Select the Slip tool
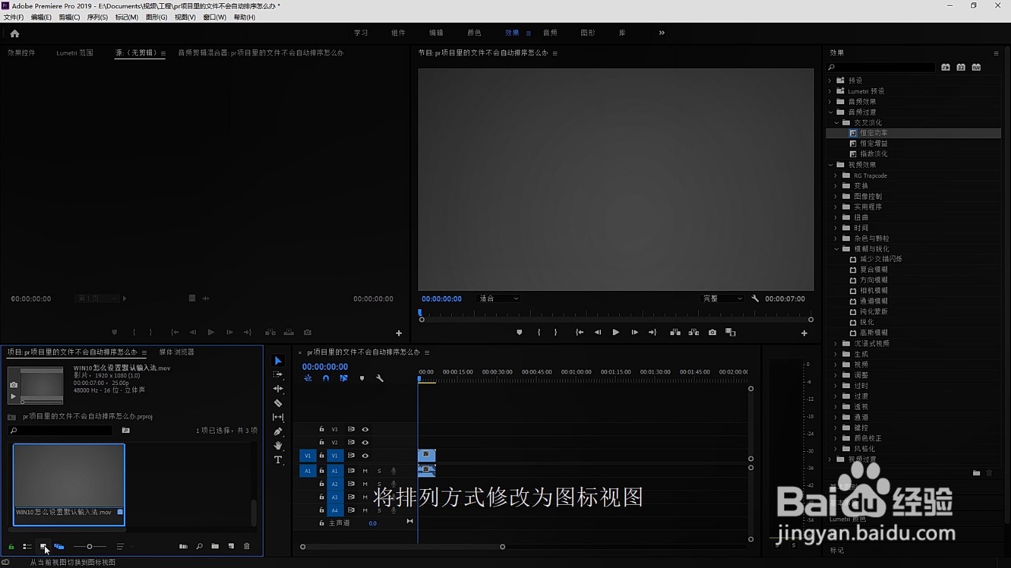1011x568 pixels. [278, 417]
